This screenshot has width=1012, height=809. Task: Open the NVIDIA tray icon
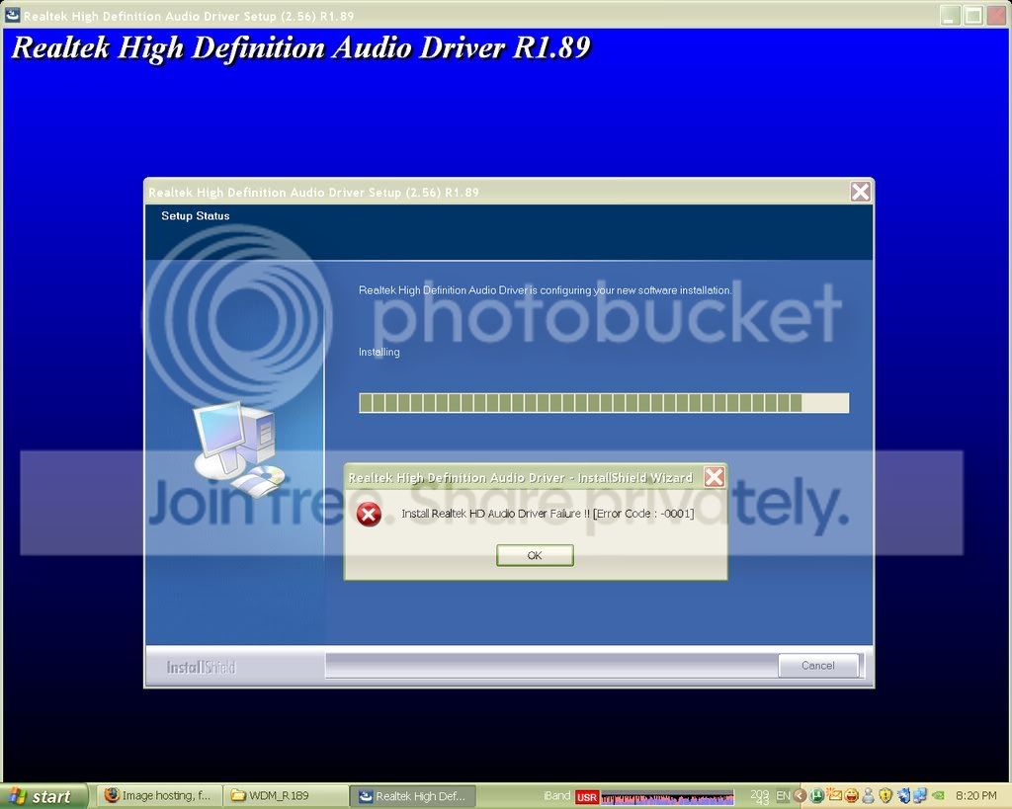click(938, 795)
